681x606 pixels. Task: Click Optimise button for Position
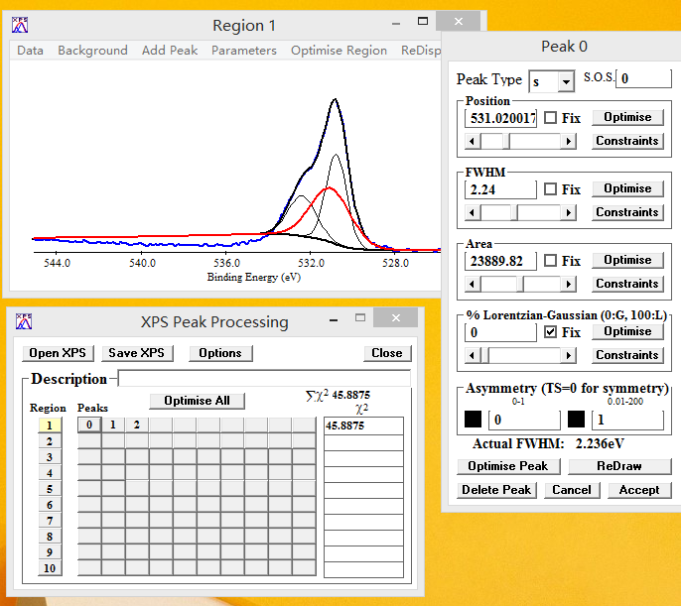point(627,117)
